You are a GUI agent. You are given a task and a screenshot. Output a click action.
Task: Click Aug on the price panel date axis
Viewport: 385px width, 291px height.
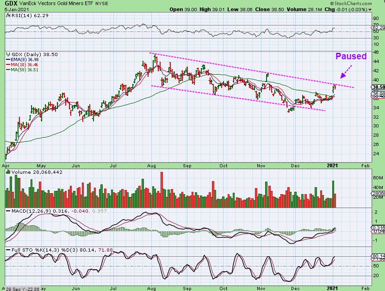[152, 165]
